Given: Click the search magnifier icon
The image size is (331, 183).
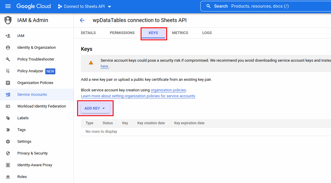Looking at the screenshot, I should (208, 6).
